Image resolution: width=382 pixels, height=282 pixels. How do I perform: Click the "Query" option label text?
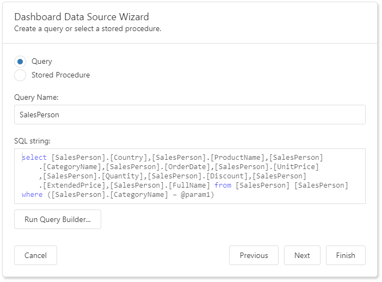(x=42, y=62)
